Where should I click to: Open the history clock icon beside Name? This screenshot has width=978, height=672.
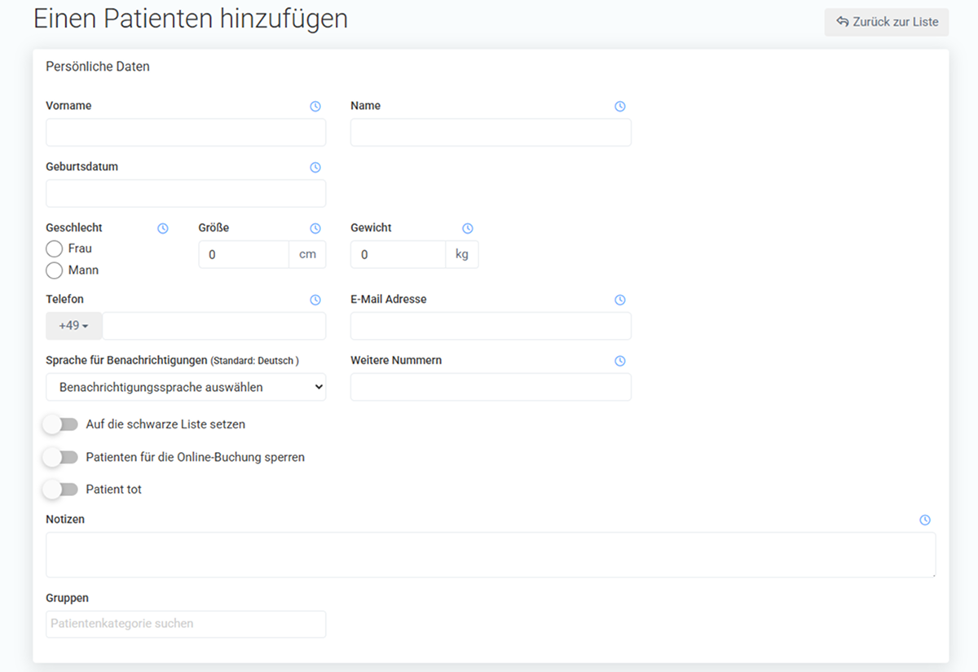(620, 107)
